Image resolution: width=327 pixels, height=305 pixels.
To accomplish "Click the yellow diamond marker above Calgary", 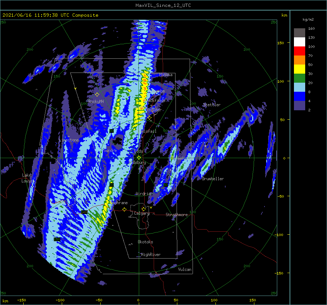I will (144, 209).
